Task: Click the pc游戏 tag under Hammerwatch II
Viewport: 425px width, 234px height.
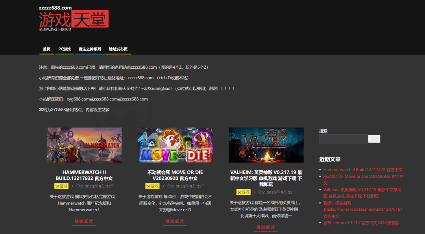Action: 61,186
